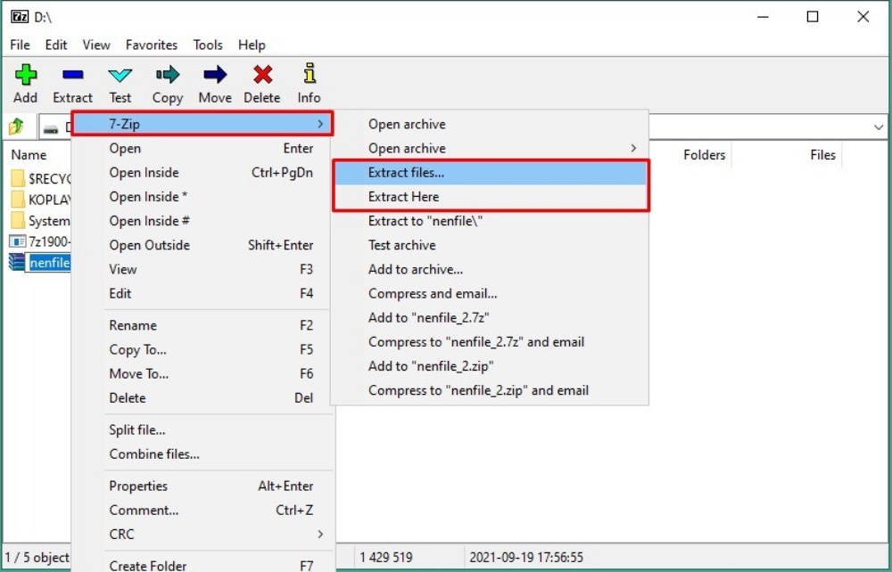Click the Move arrow toolbar icon
Image resolution: width=892 pixels, height=572 pixels.
click(x=215, y=76)
